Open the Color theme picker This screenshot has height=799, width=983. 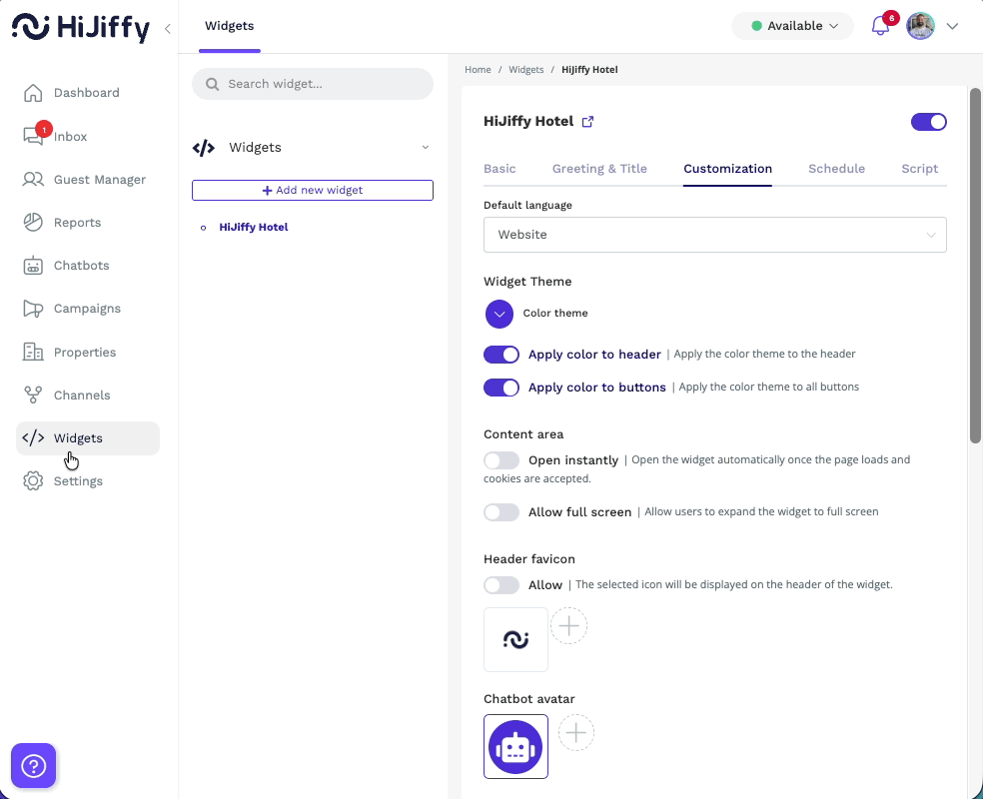point(498,314)
